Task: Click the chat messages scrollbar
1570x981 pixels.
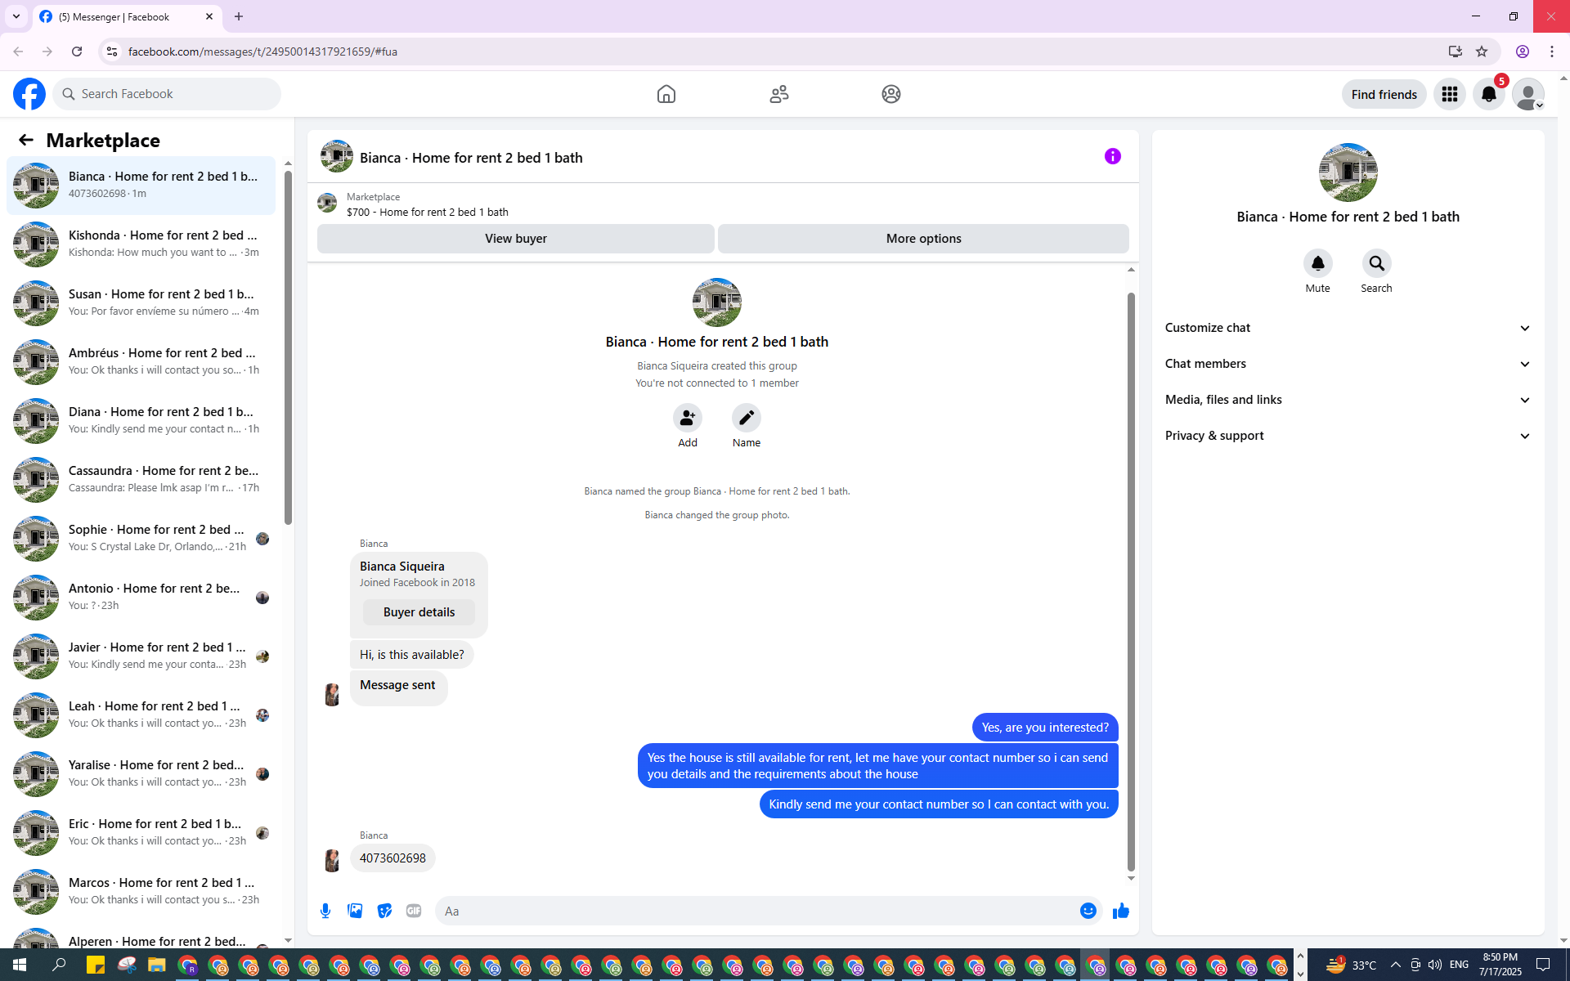Action: coord(1131,582)
